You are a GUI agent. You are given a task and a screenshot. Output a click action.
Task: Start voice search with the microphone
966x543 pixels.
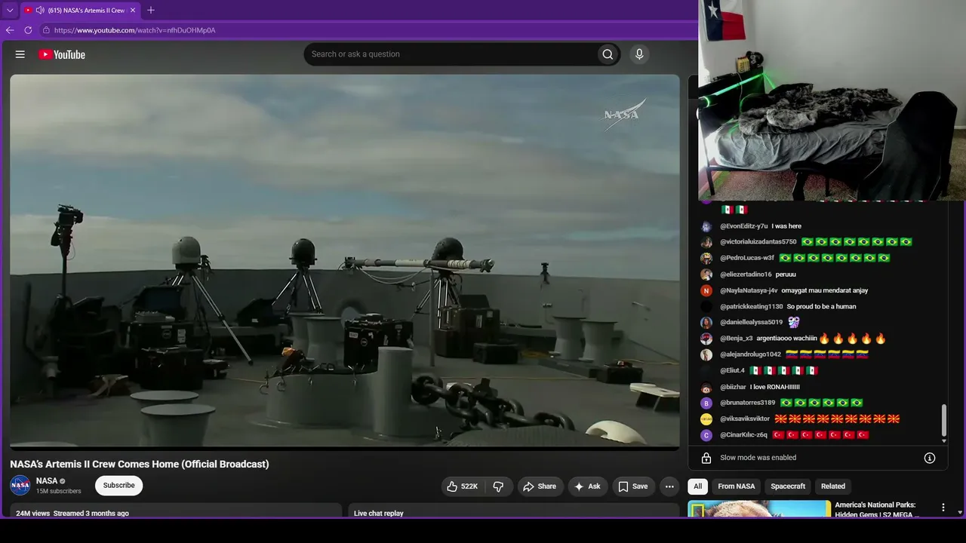click(x=639, y=54)
